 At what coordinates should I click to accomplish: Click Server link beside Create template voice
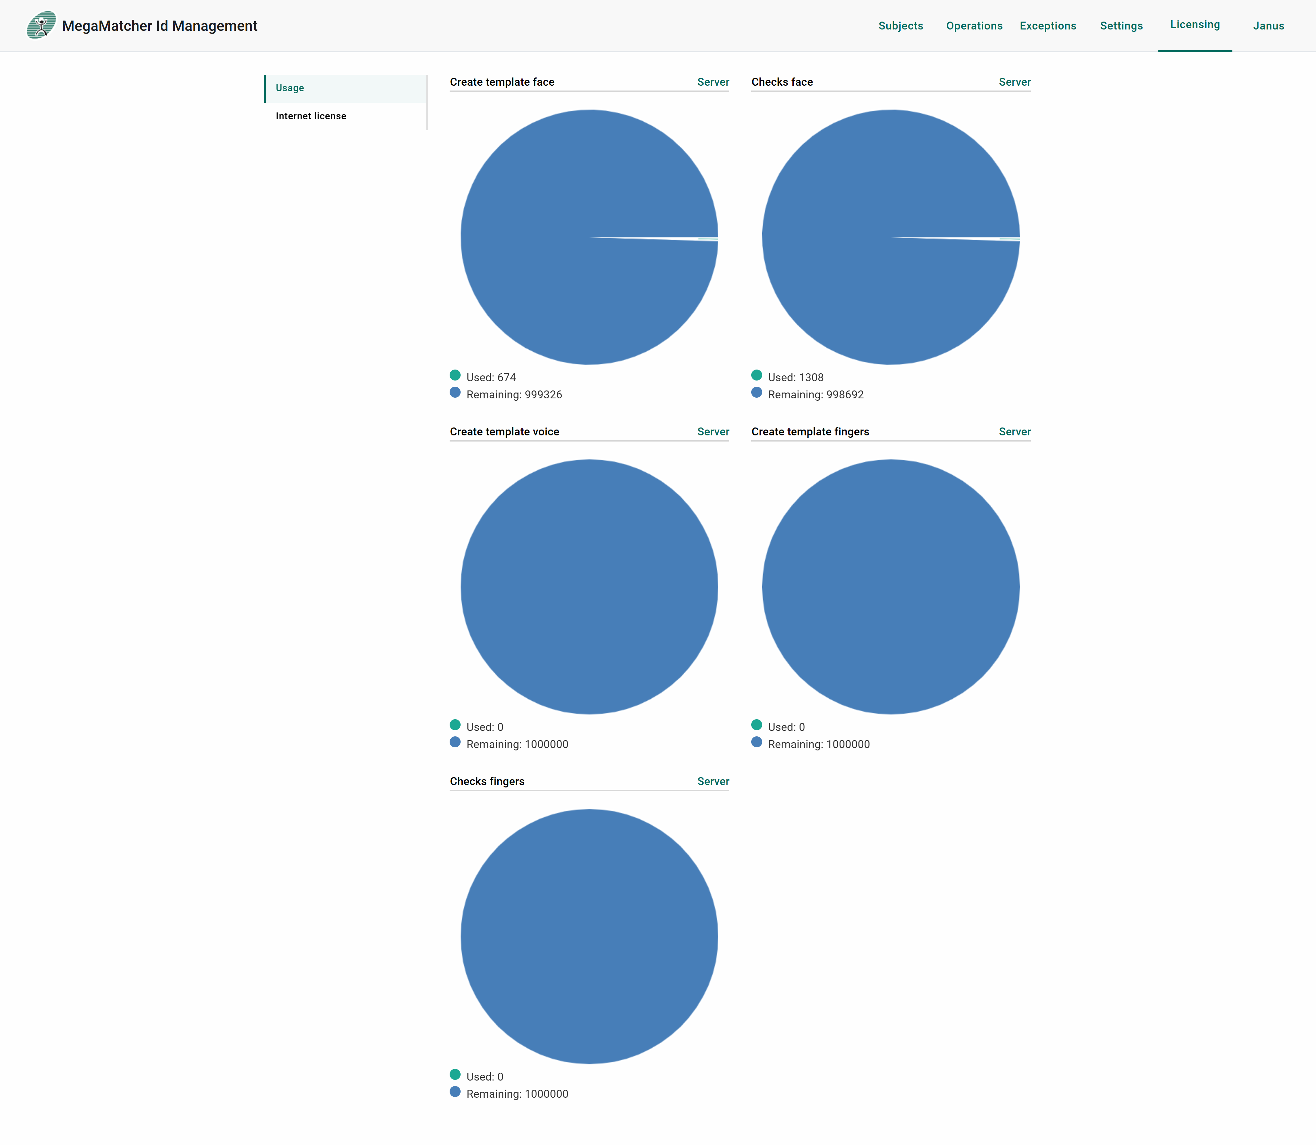click(x=713, y=431)
